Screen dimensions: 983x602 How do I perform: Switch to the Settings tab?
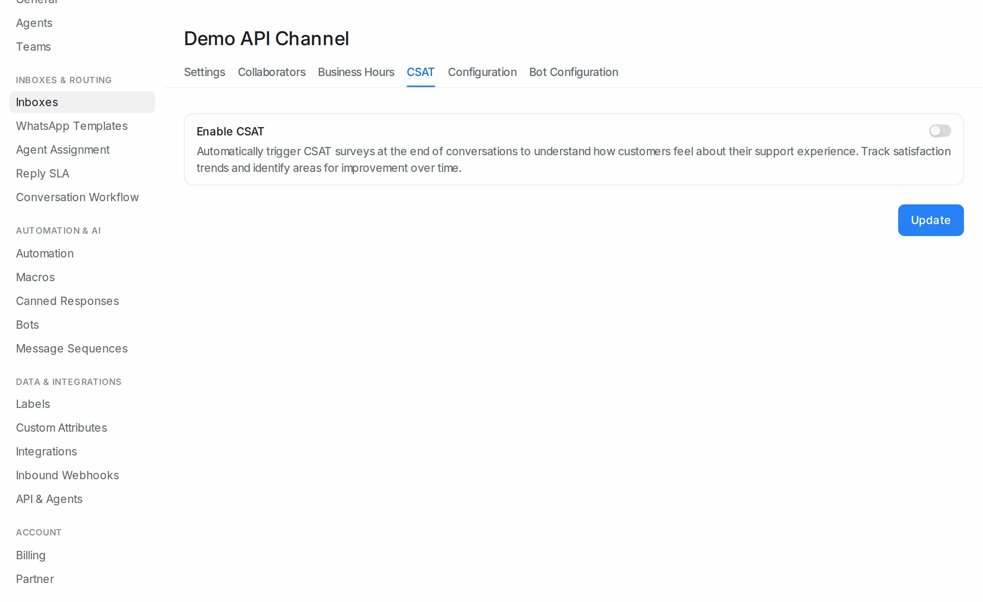(204, 72)
